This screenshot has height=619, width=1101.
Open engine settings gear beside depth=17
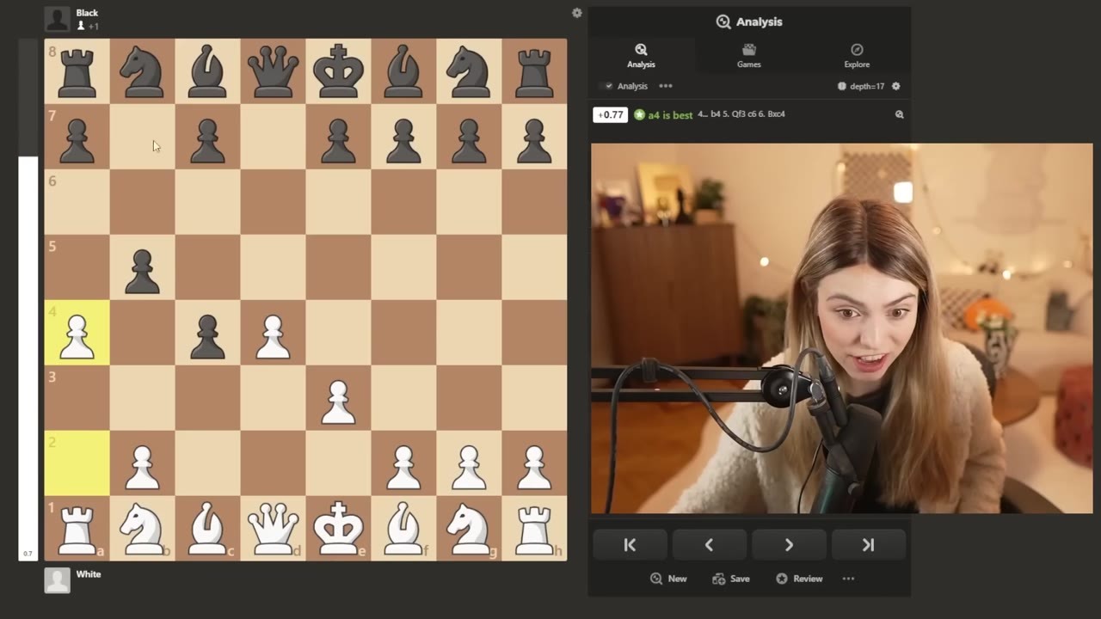click(x=896, y=86)
